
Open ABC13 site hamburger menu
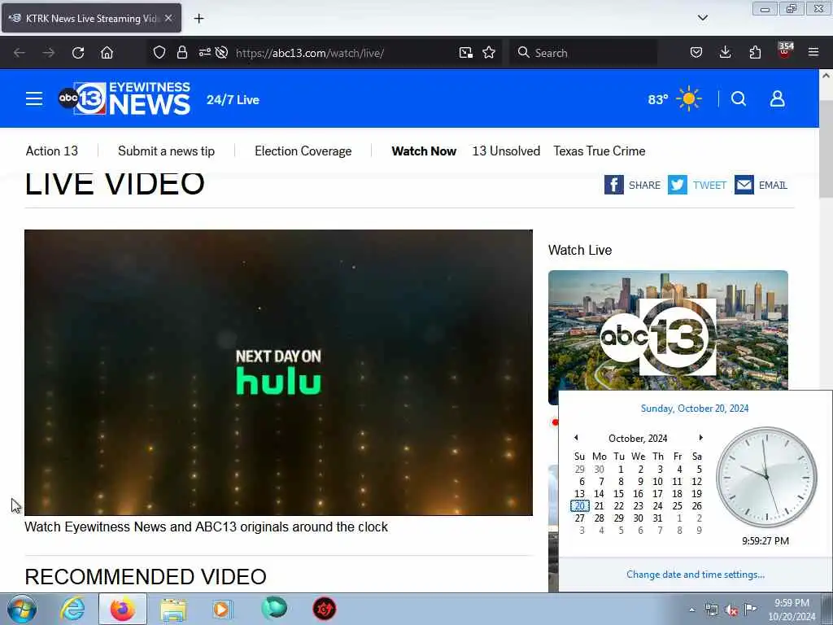click(34, 98)
